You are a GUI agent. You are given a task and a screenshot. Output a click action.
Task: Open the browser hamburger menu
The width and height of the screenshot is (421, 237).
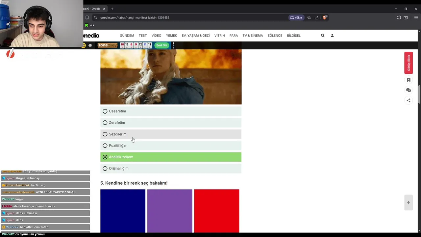pyautogui.click(x=416, y=17)
